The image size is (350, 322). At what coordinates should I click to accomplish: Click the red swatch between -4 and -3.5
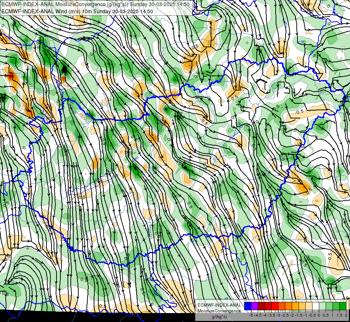click(268, 306)
